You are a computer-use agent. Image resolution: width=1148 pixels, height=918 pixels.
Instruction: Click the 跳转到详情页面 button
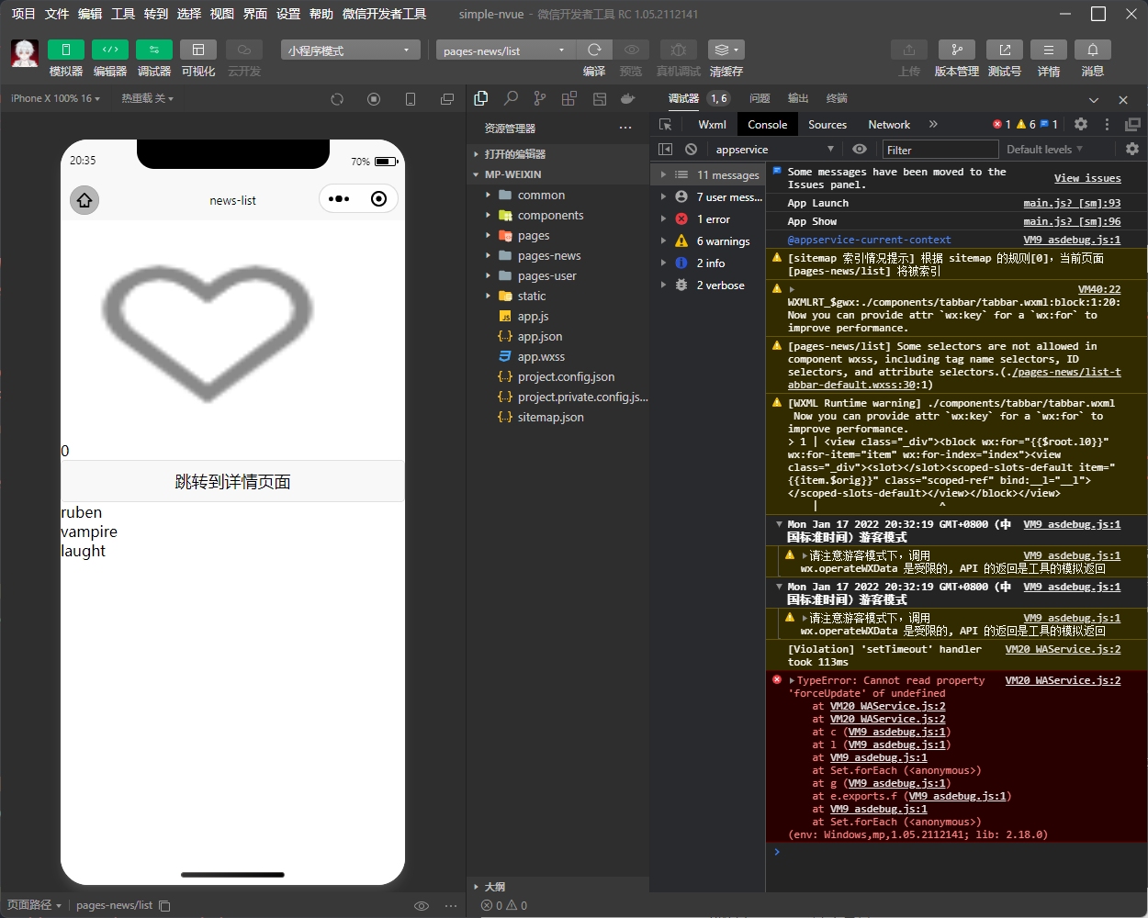click(x=232, y=482)
